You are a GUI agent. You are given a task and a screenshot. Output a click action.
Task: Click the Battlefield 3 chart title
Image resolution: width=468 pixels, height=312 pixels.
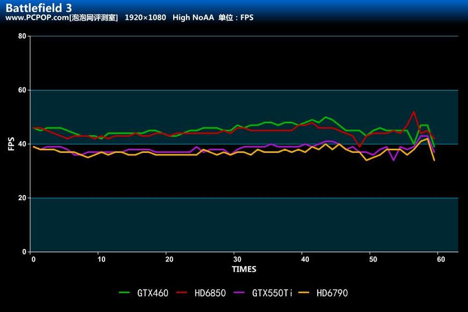[x=39, y=7]
